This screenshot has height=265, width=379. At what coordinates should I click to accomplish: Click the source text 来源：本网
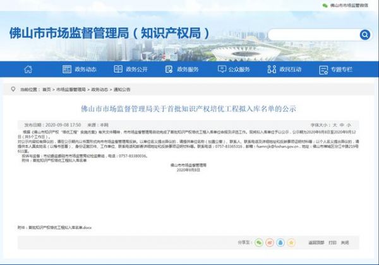[98, 125]
